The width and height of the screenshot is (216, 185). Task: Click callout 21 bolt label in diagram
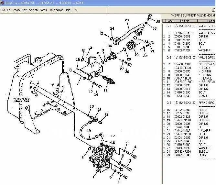pyautogui.click(x=152, y=51)
